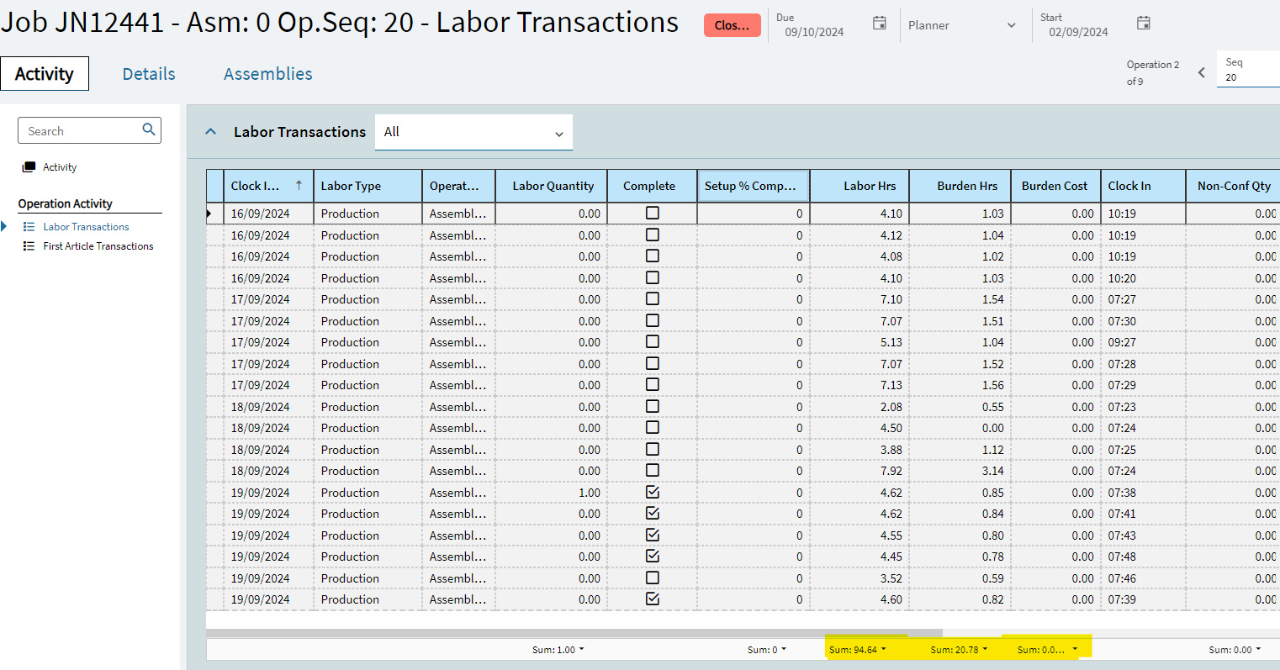Select Activity item in sidebar
Screen dimensions: 1280x670
coord(60,167)
